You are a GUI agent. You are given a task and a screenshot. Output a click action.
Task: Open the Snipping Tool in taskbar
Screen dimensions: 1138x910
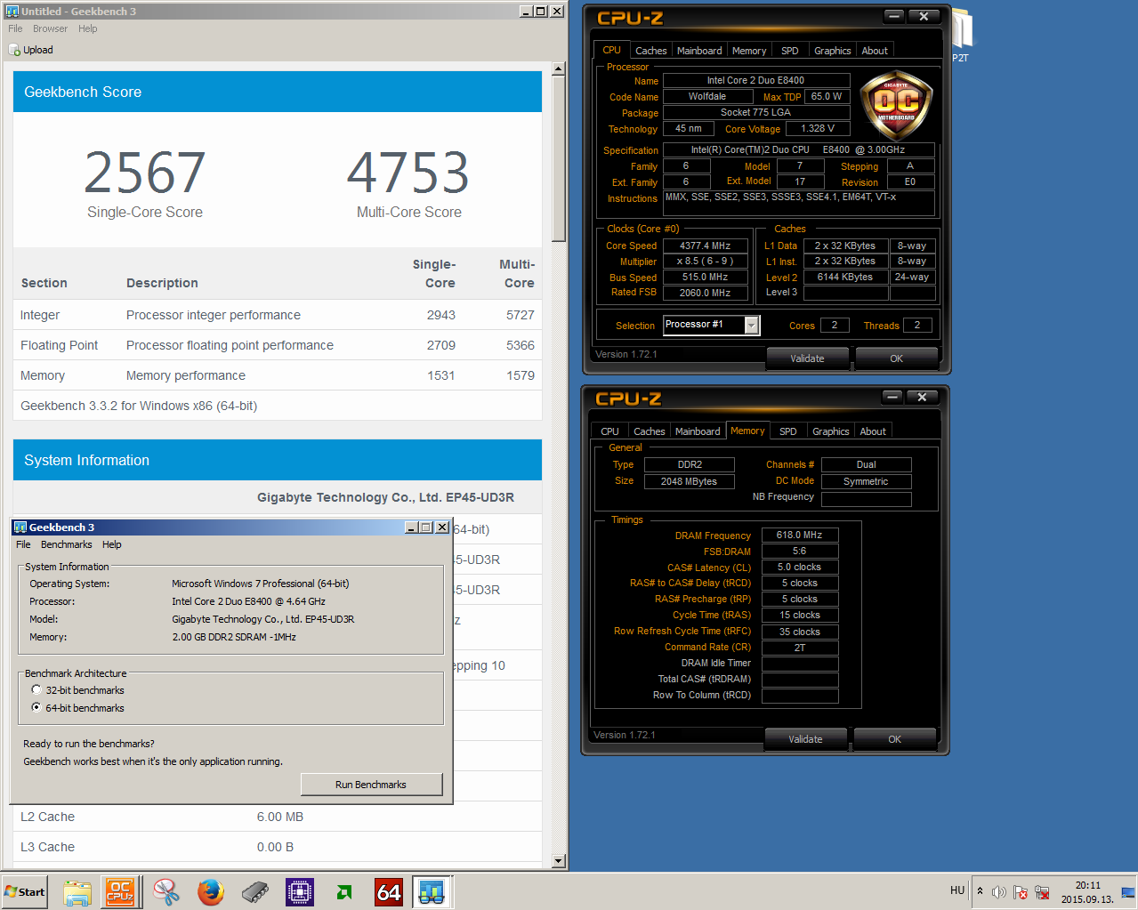coord(165,891)
